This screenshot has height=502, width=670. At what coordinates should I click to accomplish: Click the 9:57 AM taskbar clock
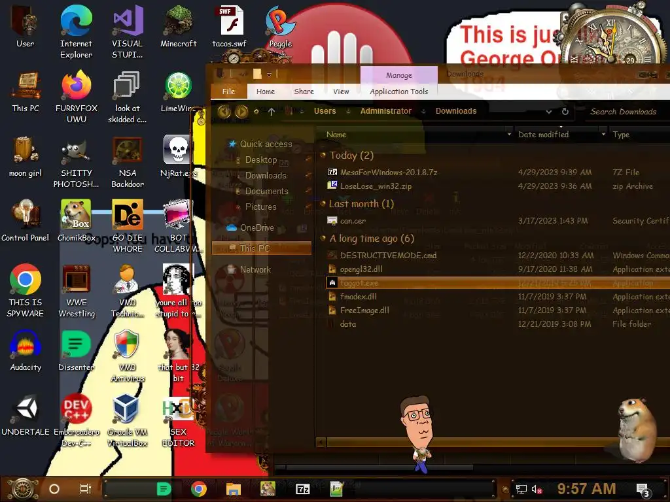(x=586, y=489)
